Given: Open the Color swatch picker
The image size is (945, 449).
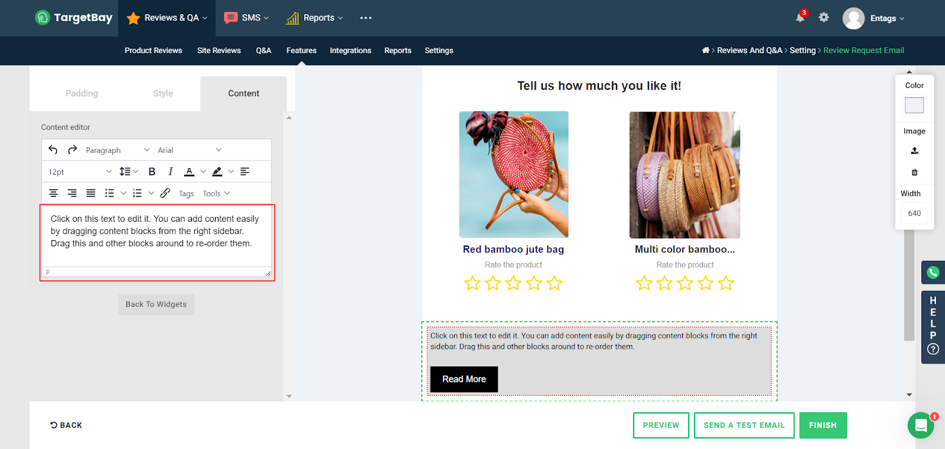Looking at the screenshot, I should coord(914,106).
